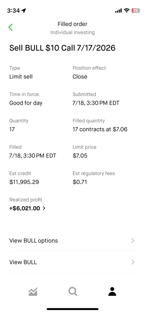Tap the Est credit $11,995.29 value
Image resolution: width=145 pixels, height=313 pixels.
[x=24, y=182]
